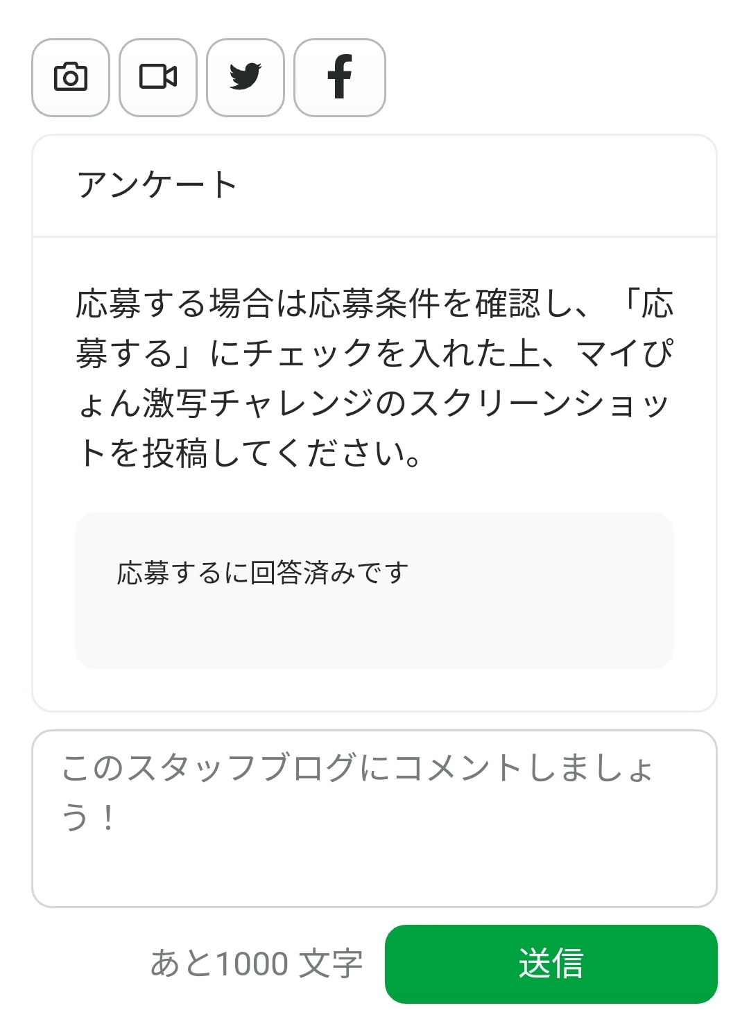The image size is (749, 1026).
Task: Click the remaining characters label beside 送信
Action: 257,964
